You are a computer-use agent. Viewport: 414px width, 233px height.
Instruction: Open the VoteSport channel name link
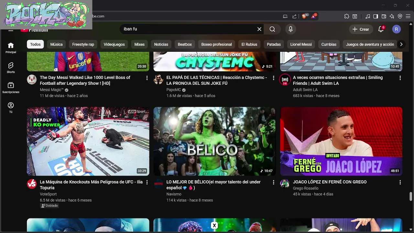pyautogui.click(x=48, y=194)
